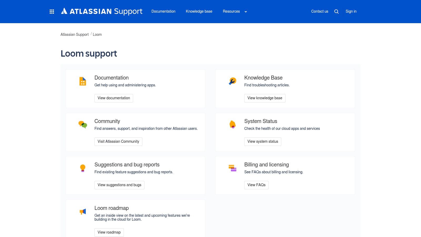The height and width of the screenshot is (237, 421).
Task: Click View documentation button
Action: coord(114,98)
